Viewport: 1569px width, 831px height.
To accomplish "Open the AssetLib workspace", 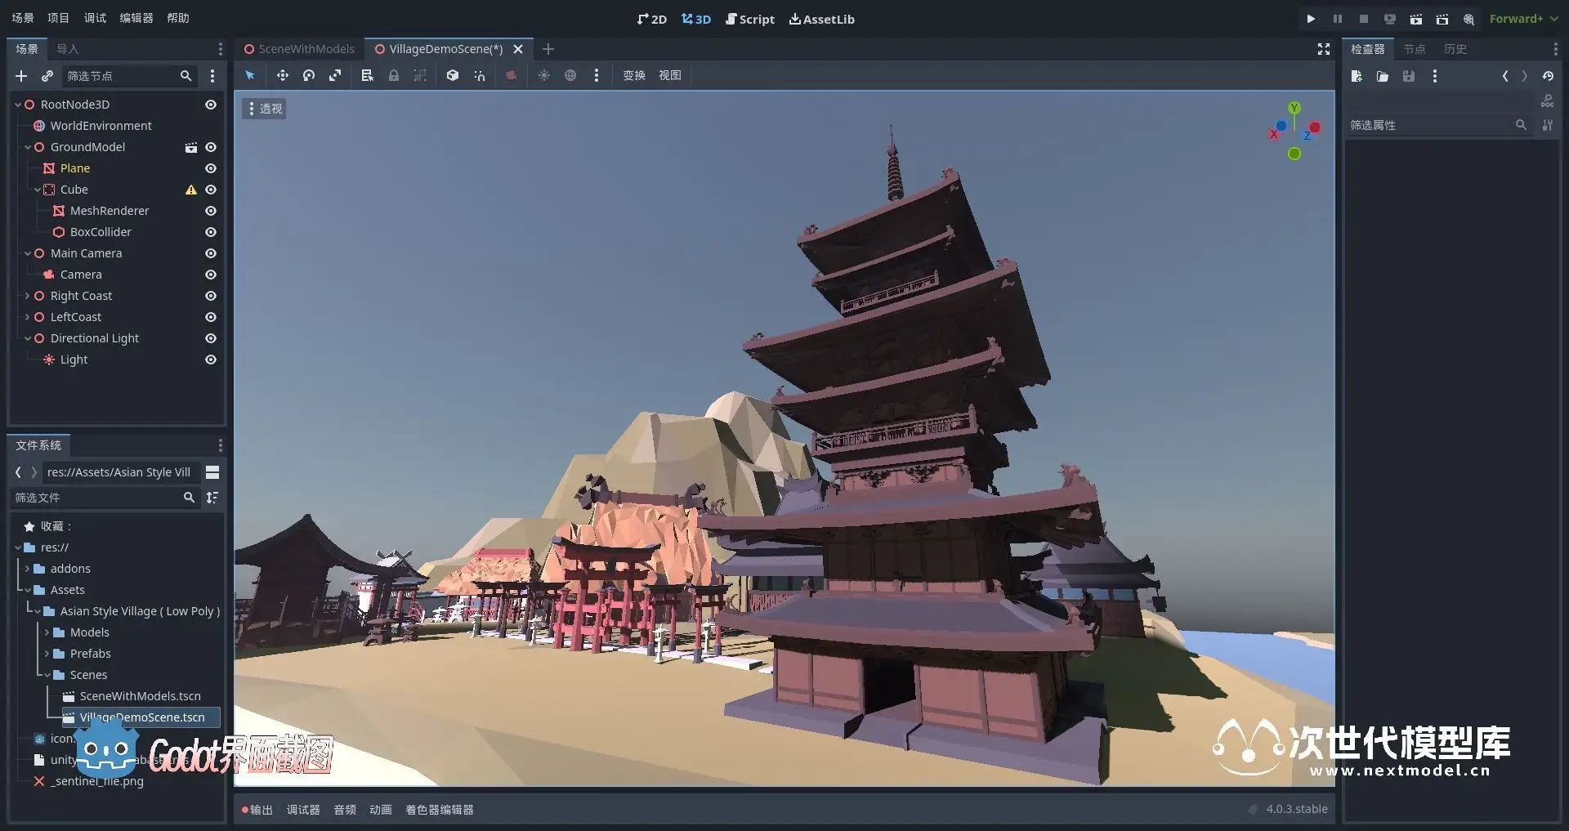I will 821,19.
